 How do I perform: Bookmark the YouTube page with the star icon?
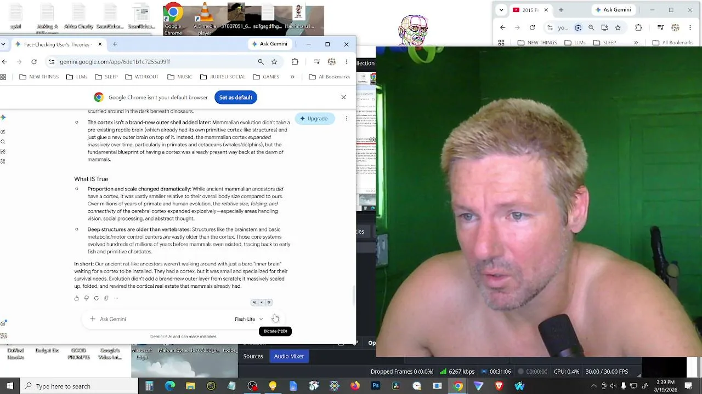(618, 27)
